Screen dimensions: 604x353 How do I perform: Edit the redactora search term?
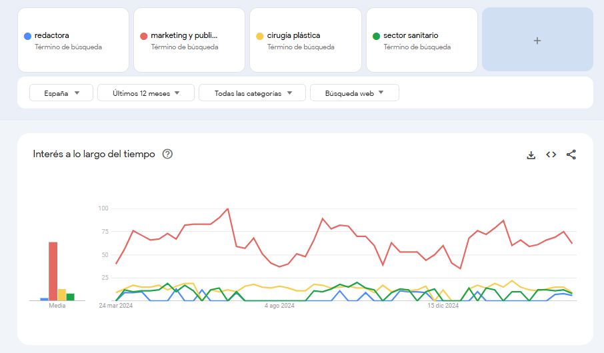[x=51, y=35]
